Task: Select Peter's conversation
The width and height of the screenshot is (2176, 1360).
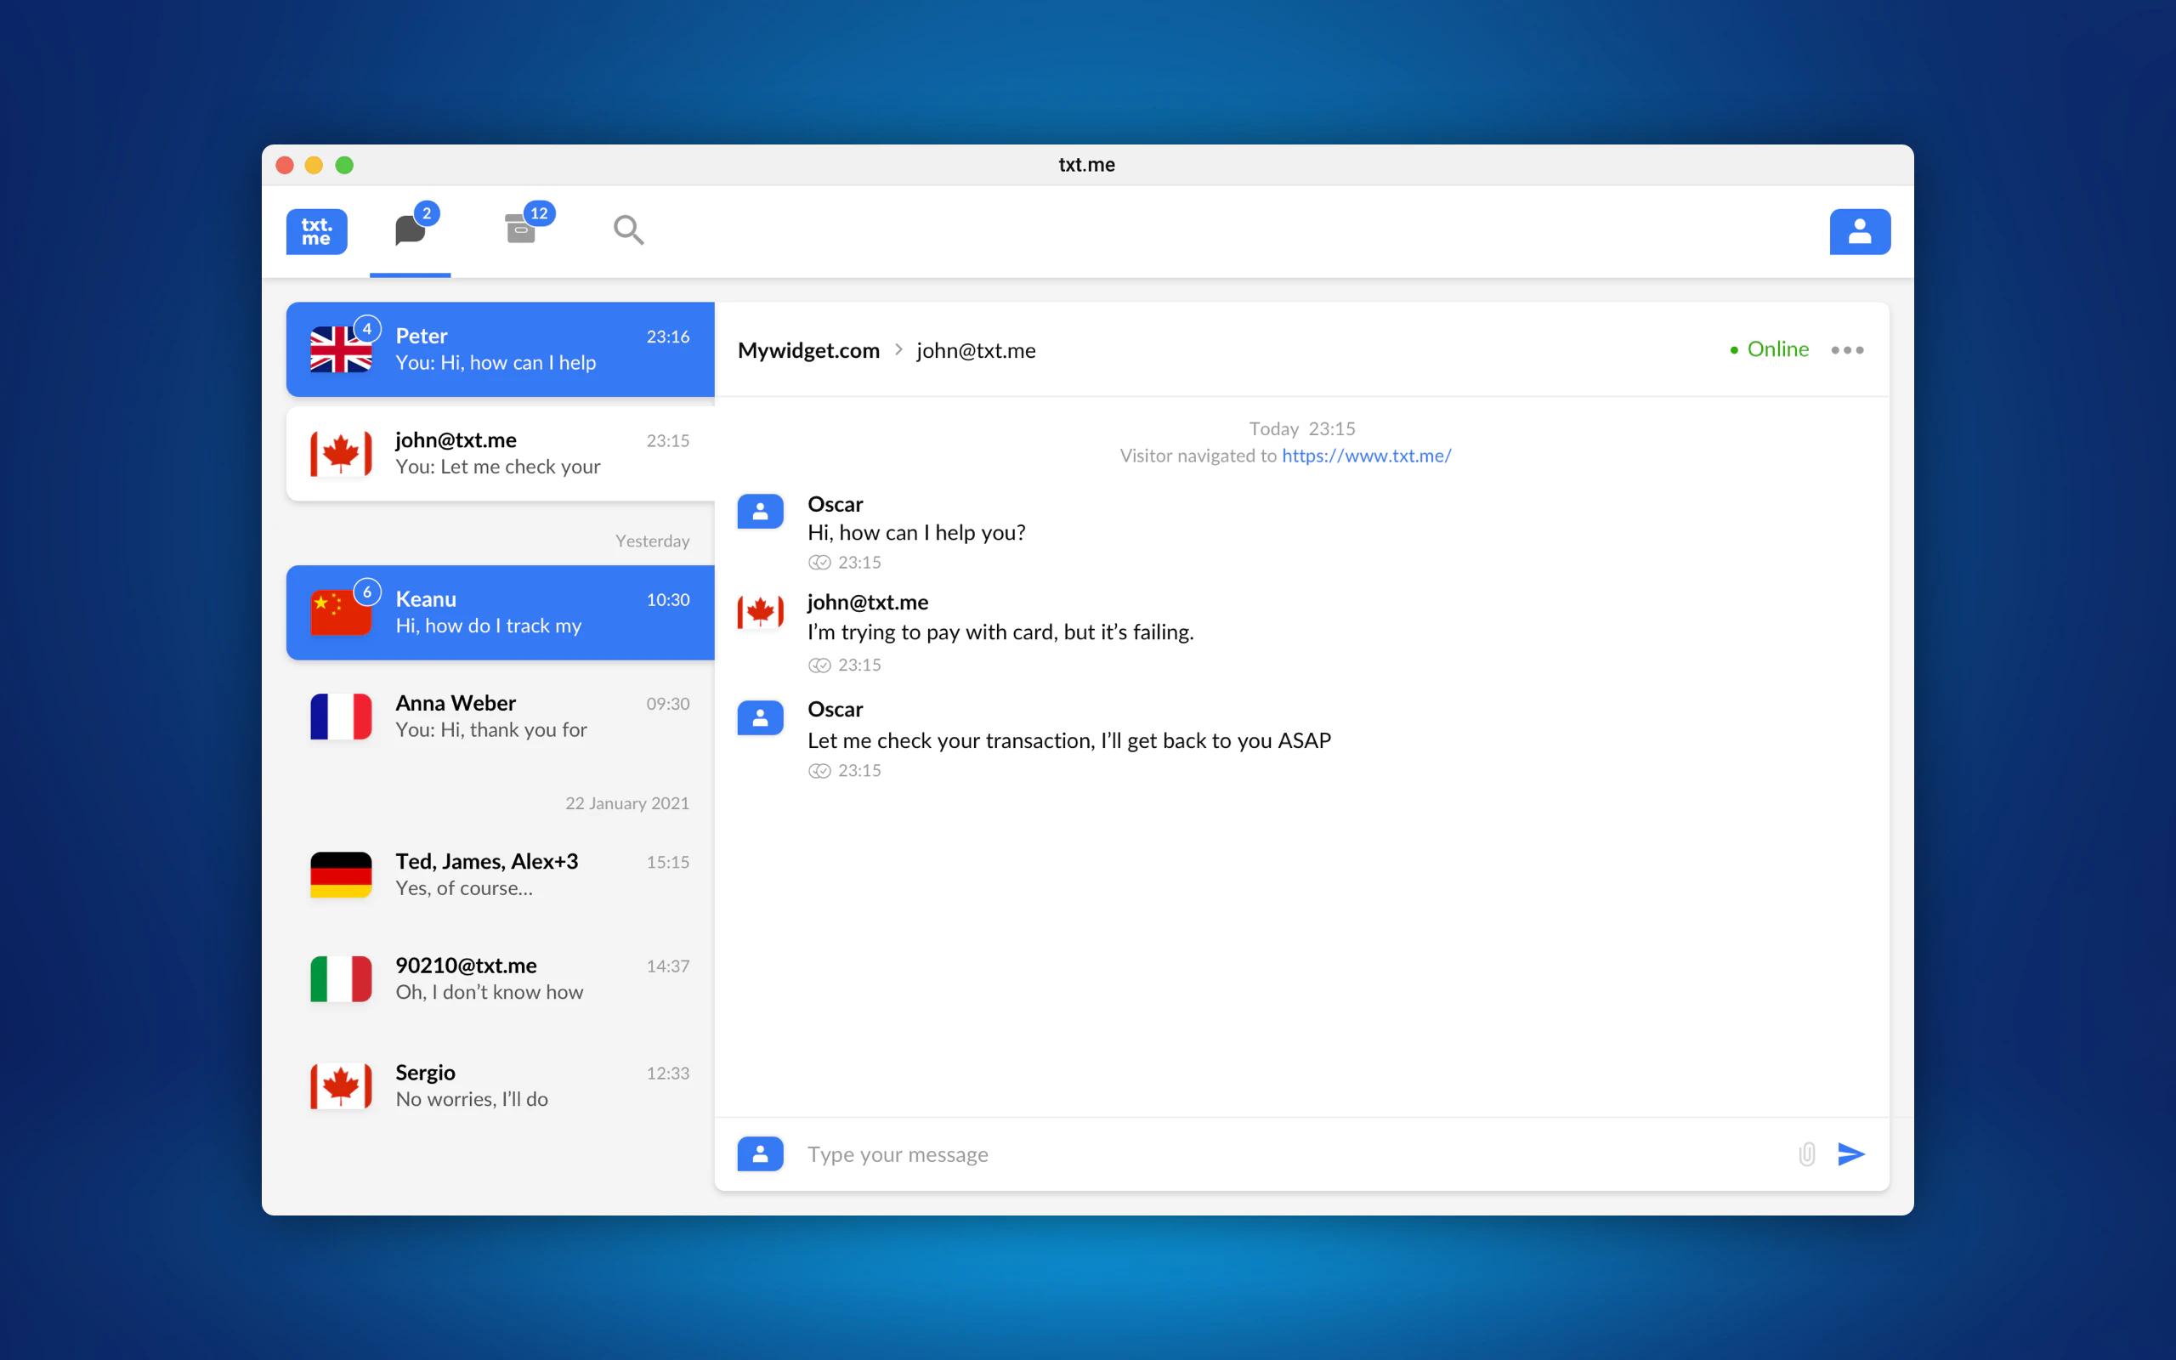Action: [500, 349]
